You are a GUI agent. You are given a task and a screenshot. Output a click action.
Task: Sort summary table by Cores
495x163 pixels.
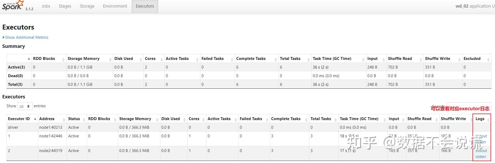150,59
